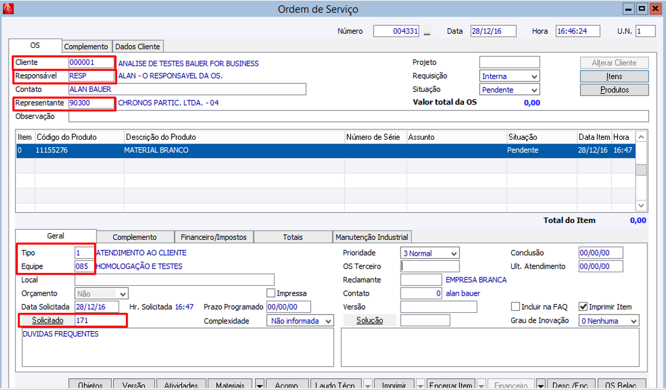
Task: Click the items grid vertical scrollbar thumb
Action: (x=641, y=170)
